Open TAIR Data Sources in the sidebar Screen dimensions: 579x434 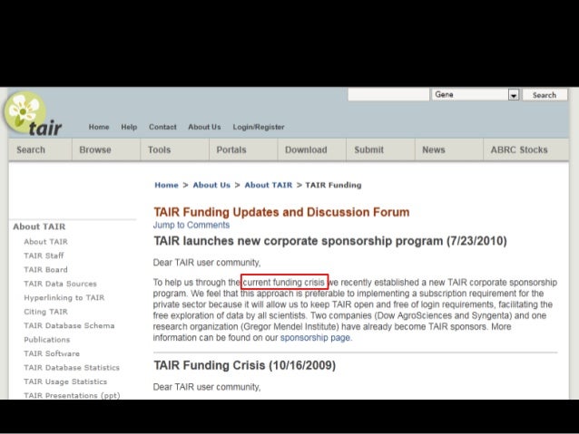(x=60, y=284)
